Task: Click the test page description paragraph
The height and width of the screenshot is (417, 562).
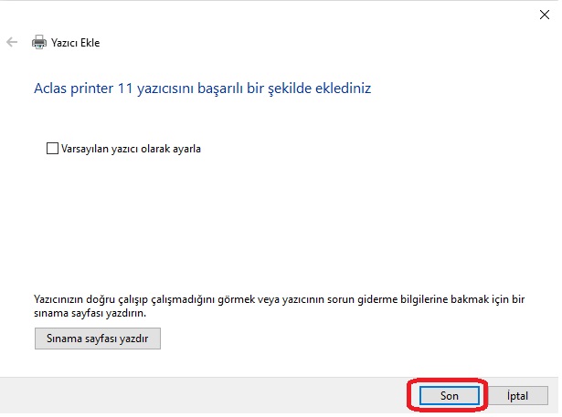Action: 282,305
